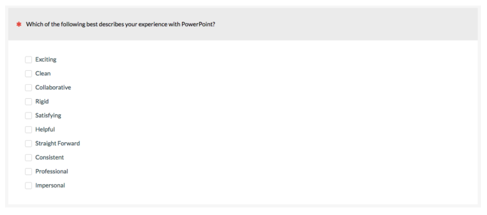Click the 'Professional' option label text
This screenshot has height=215, width=487.
[52, 171]
